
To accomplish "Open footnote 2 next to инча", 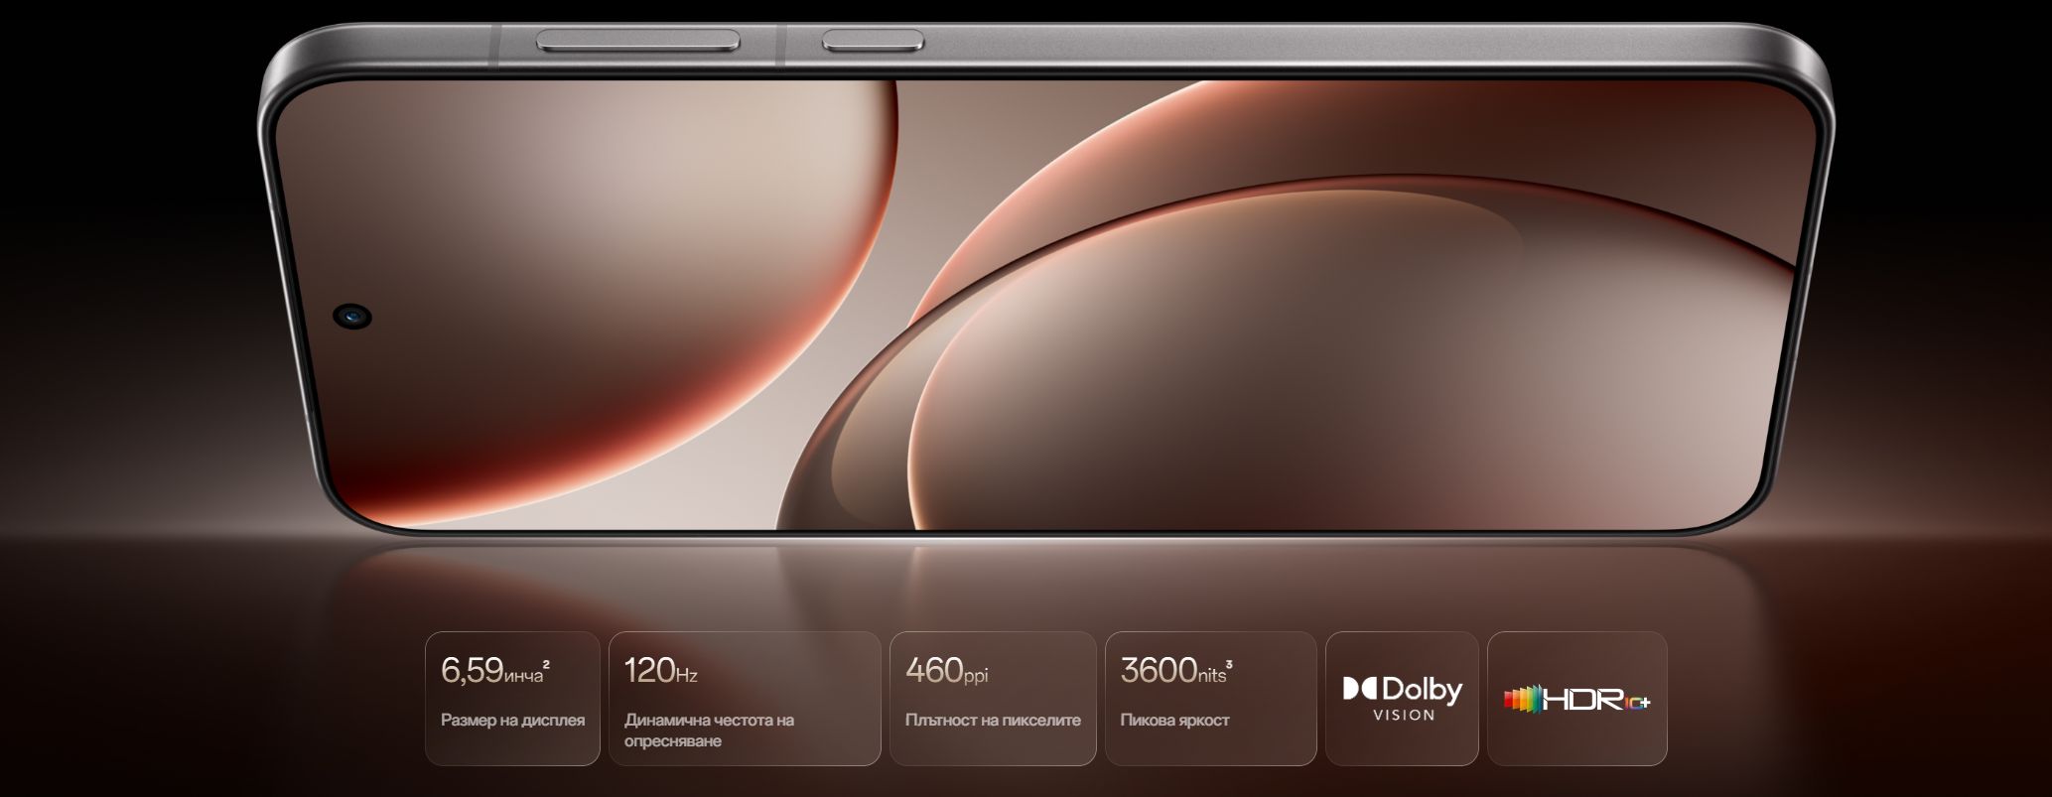I will coord(547,663).
